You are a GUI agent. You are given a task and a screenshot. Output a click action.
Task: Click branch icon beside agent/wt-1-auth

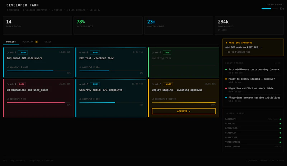pos(8,67)
